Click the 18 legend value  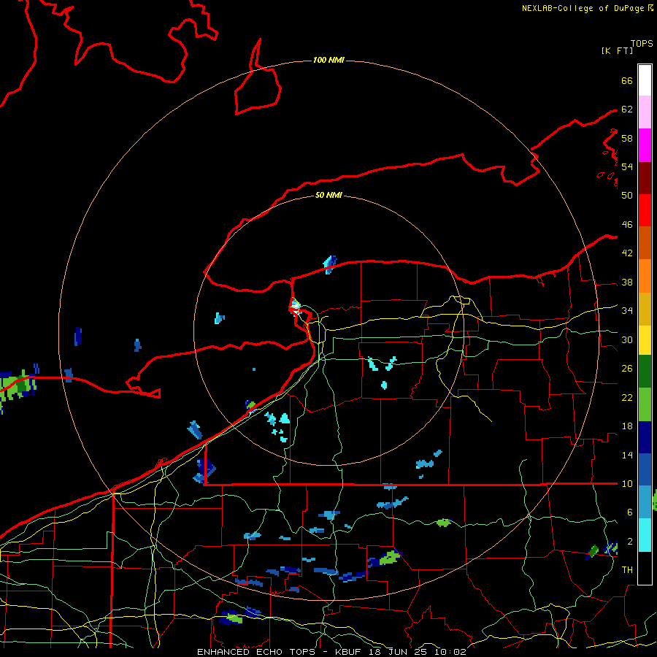tap(627, 426)
